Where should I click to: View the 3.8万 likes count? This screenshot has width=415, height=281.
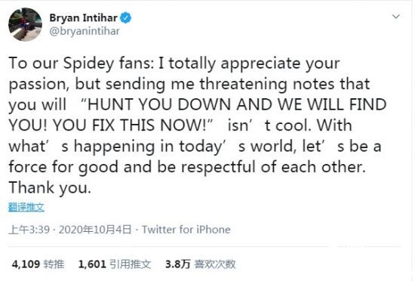pos(178,264)
